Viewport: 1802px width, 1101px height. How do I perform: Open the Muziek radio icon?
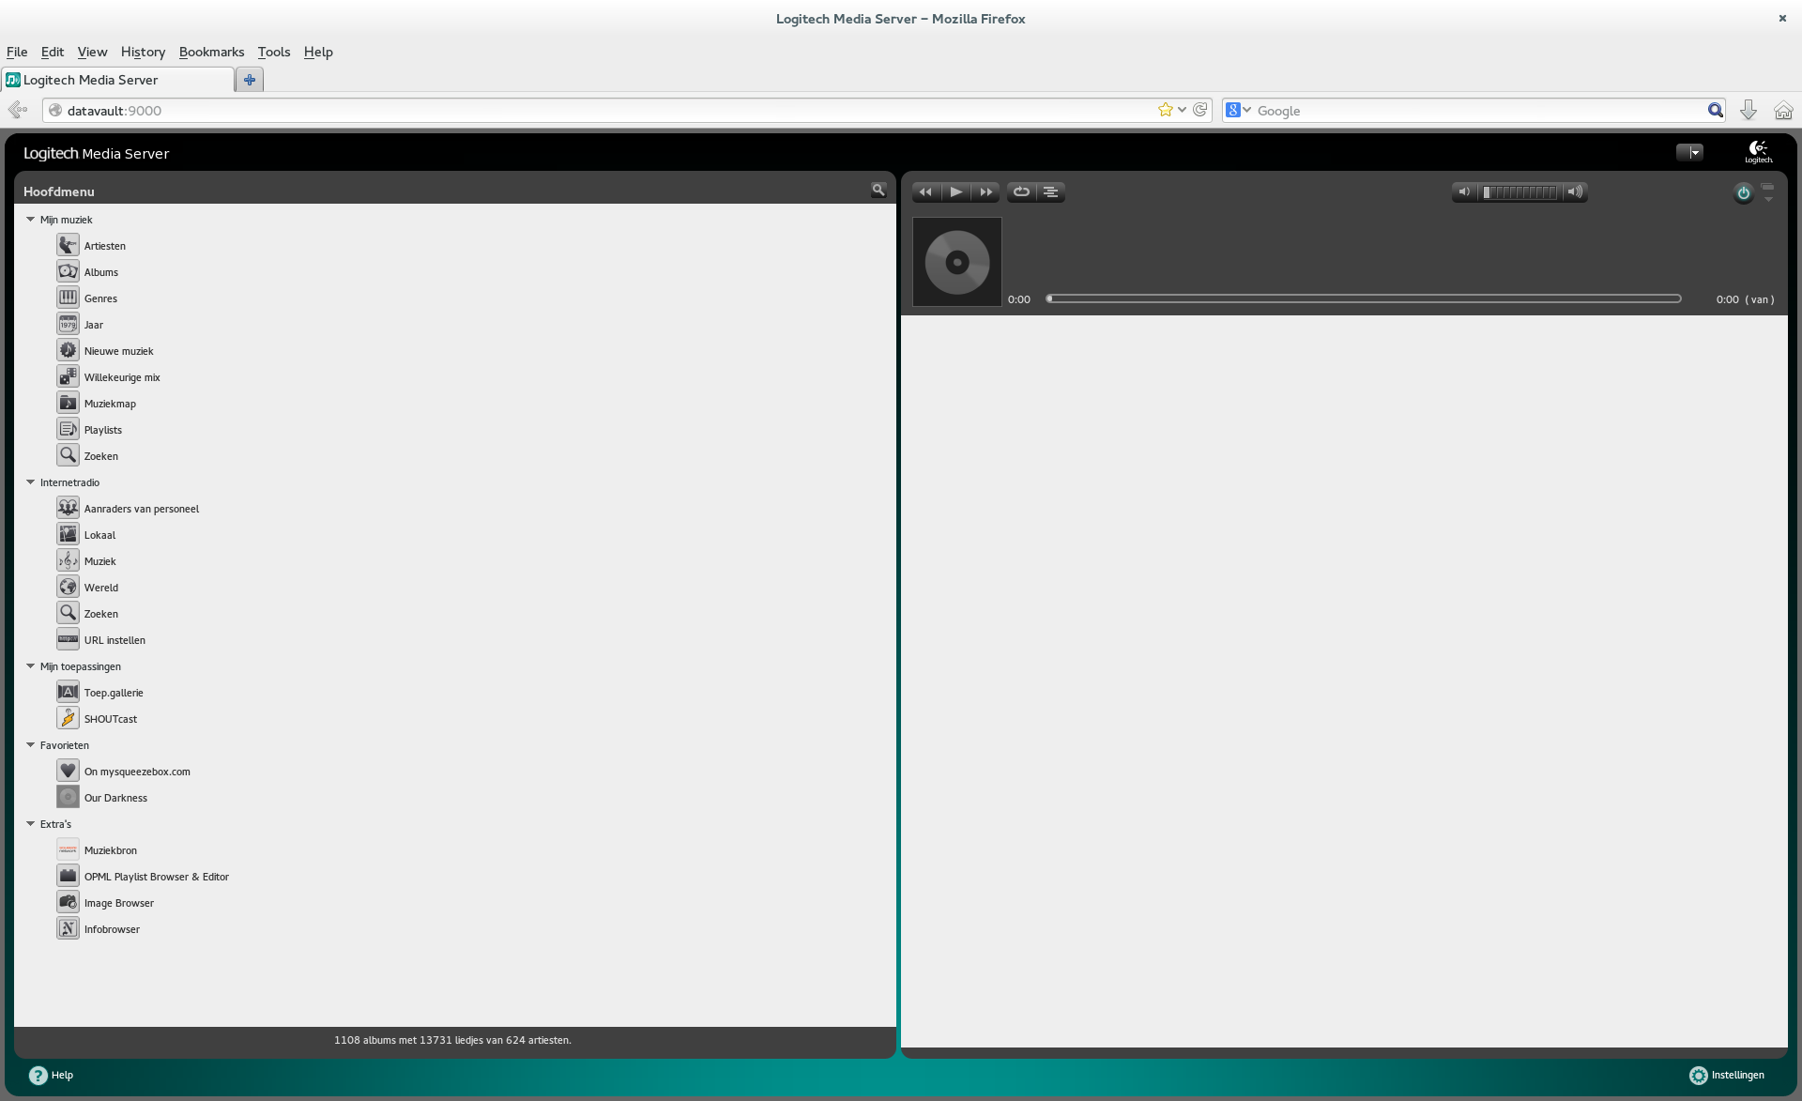[x=68, y=560]
